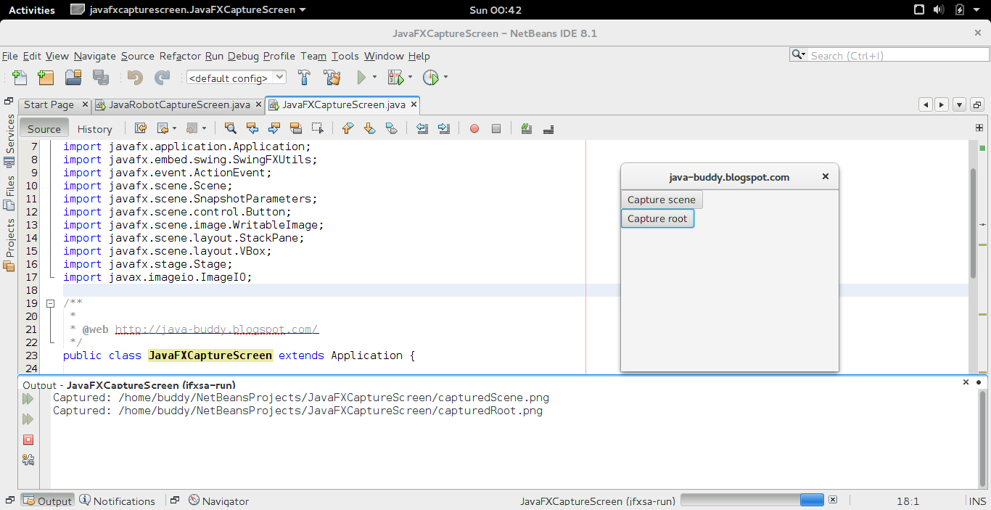Open Debug project dropdown arrow

pos(410,77)
